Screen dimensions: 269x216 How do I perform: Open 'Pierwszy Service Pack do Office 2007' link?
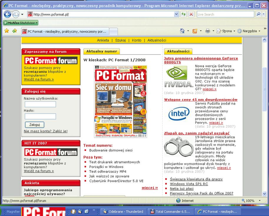202,193
